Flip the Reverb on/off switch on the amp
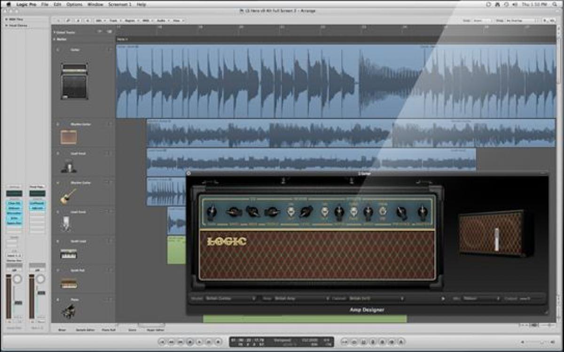 click(290, 212)
